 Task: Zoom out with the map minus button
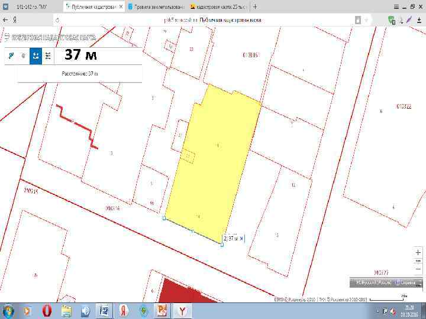point(418,269)
